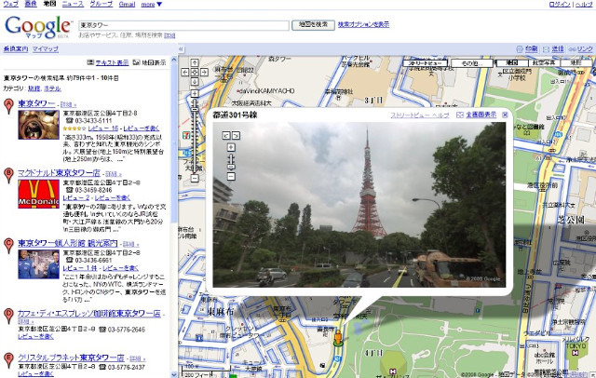
Task: Click marker B pin for McDonald's
Action: coord(8,176)
